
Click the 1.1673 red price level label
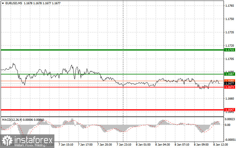230,87
